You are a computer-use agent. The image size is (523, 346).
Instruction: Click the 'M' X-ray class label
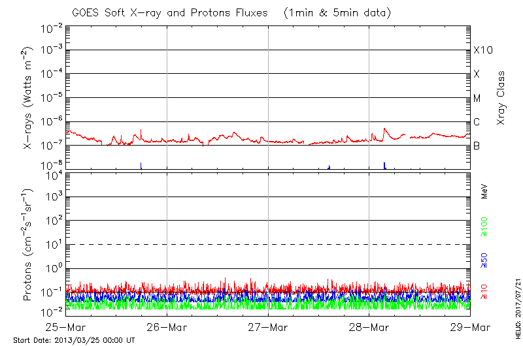[x=477, y=99]
